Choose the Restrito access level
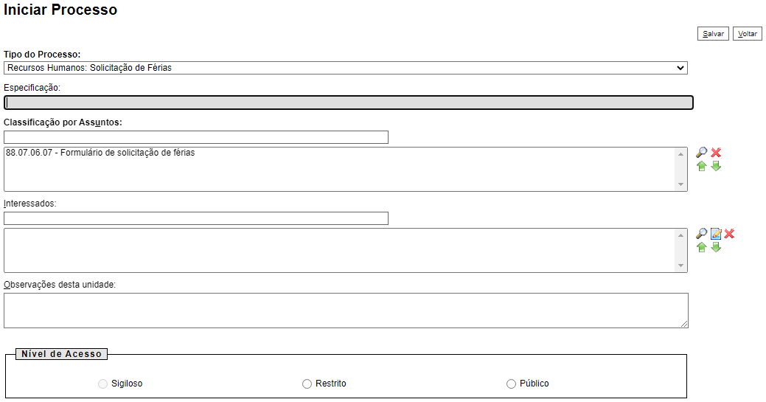The height and width of the screenshot is (402, 766). [307, 384]
